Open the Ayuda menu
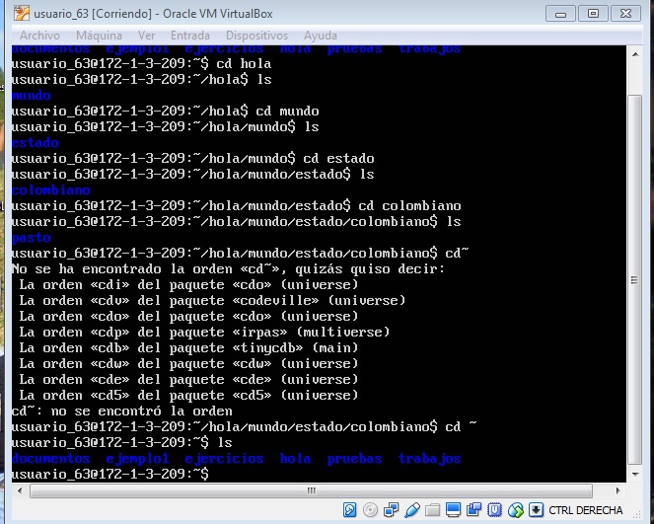 click(x=321, y=36)
